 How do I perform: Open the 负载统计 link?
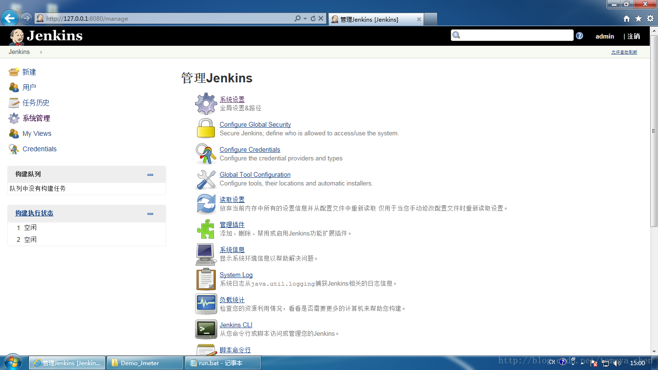point(232,300)
